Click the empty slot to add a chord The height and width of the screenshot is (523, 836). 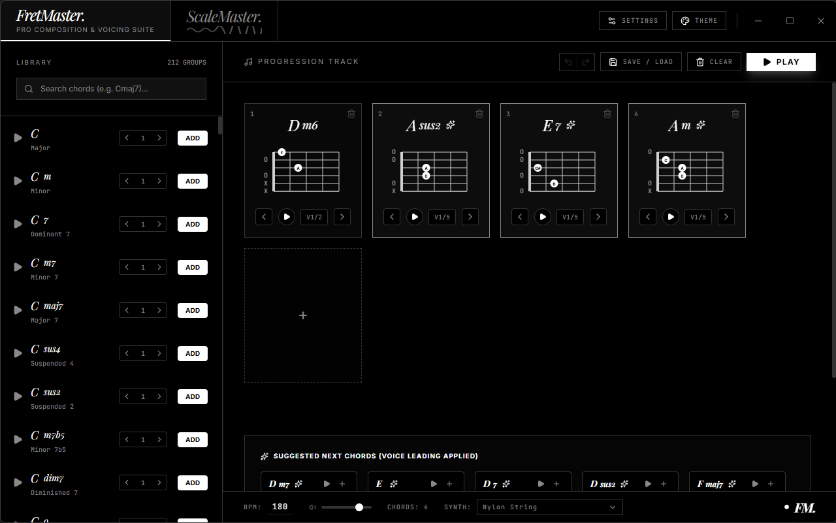pos(303,315)
